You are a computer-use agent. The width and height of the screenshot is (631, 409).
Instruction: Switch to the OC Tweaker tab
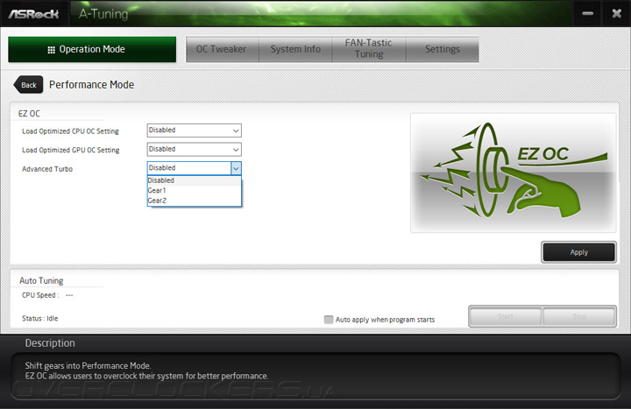click(x=222, y=49)
